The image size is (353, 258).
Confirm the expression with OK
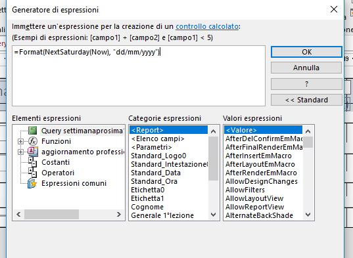(x=306, y=52)
